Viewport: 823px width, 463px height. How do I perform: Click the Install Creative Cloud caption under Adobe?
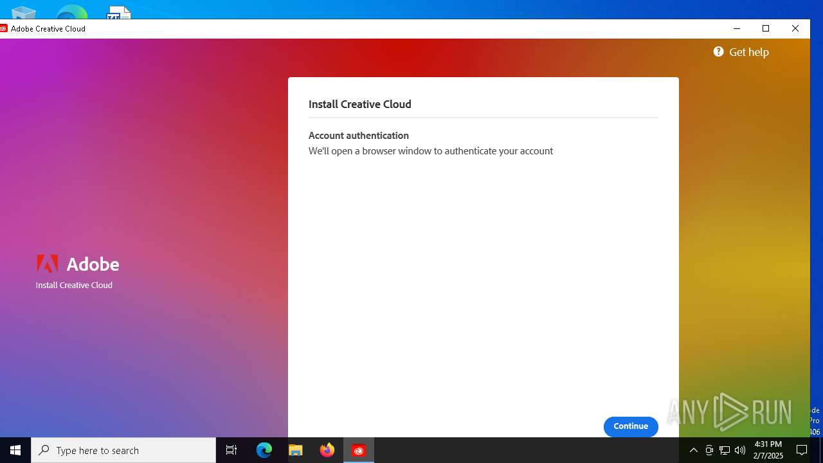[x=74, y=285]
